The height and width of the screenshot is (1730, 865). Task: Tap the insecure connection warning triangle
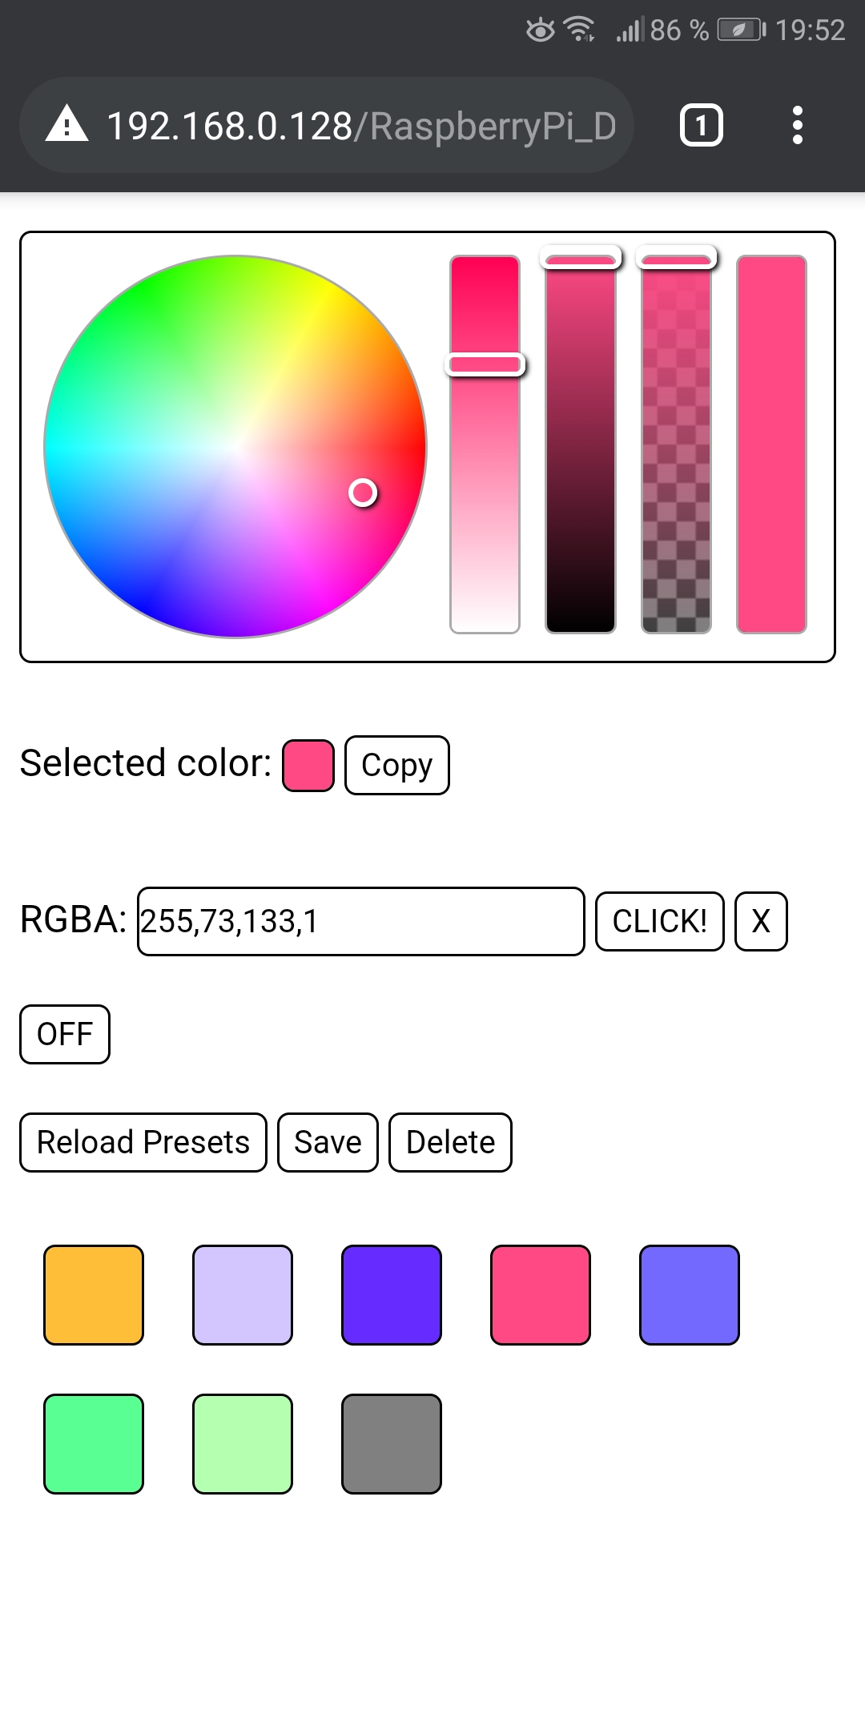click(67, 125)
